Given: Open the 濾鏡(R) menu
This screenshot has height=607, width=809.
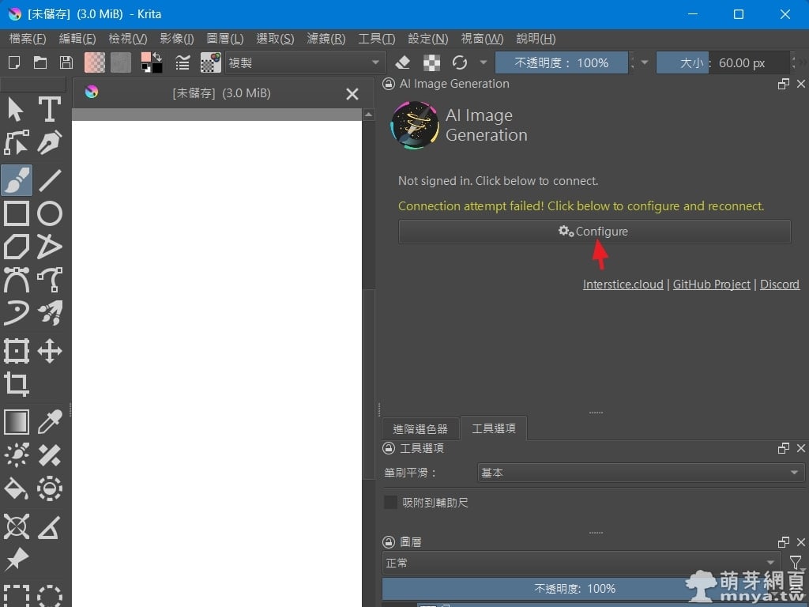Looking at the screenshot, I should click(326, 39).
